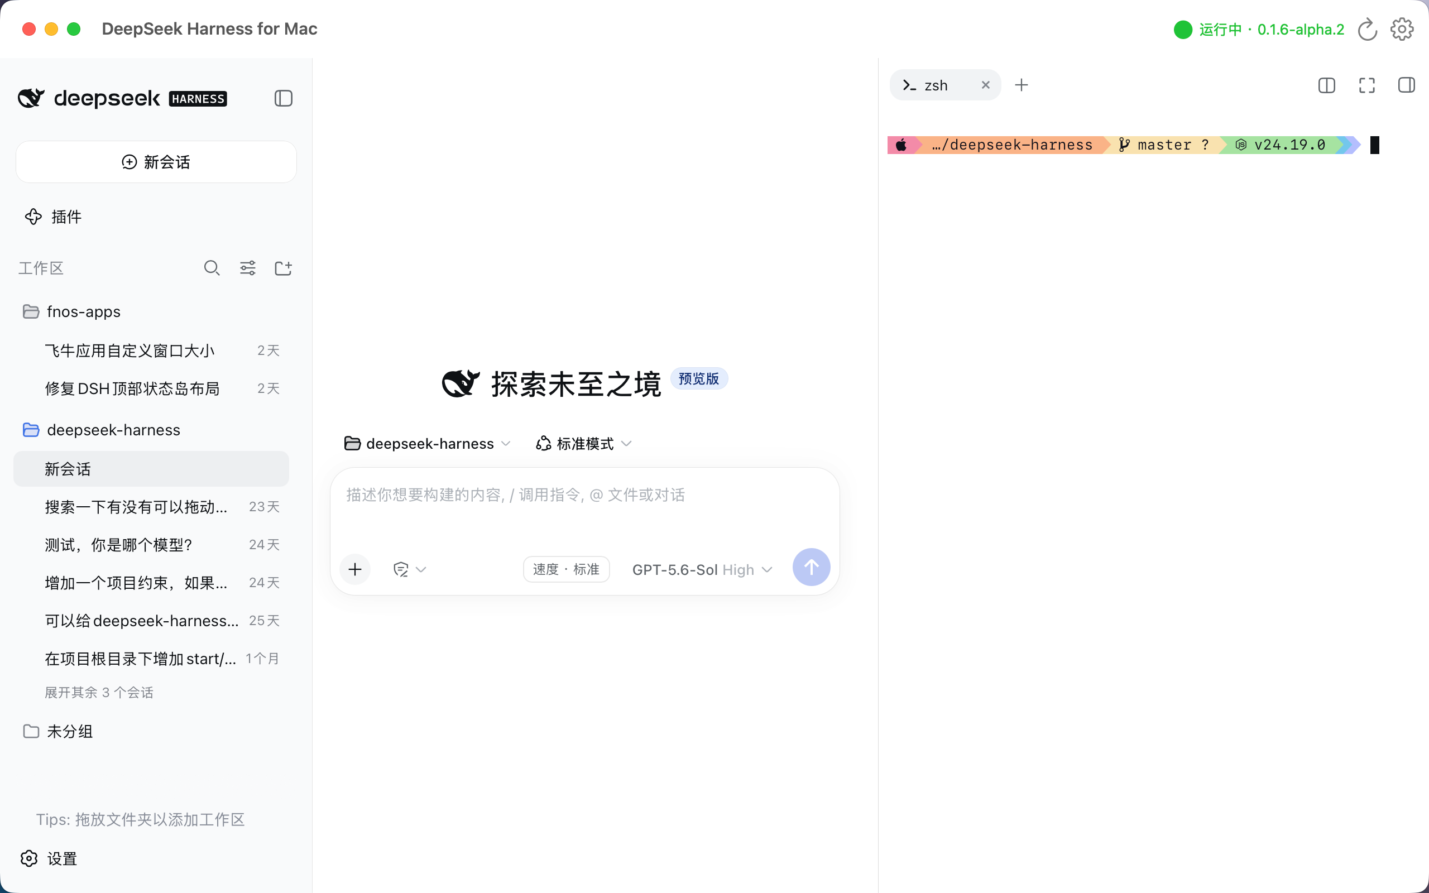Hide the right terminal side panel
1429x893 pixels.
(x=1406, y=85)
